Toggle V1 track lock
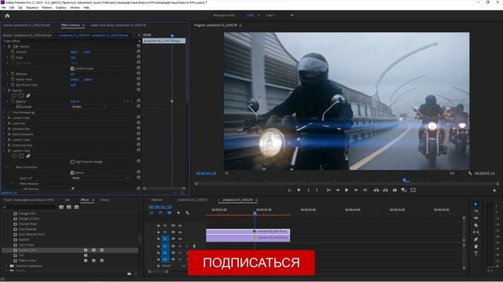 point(158,239)
